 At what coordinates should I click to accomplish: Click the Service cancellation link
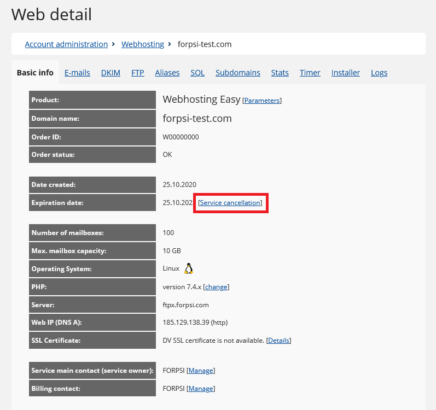[x=230, y=203]
